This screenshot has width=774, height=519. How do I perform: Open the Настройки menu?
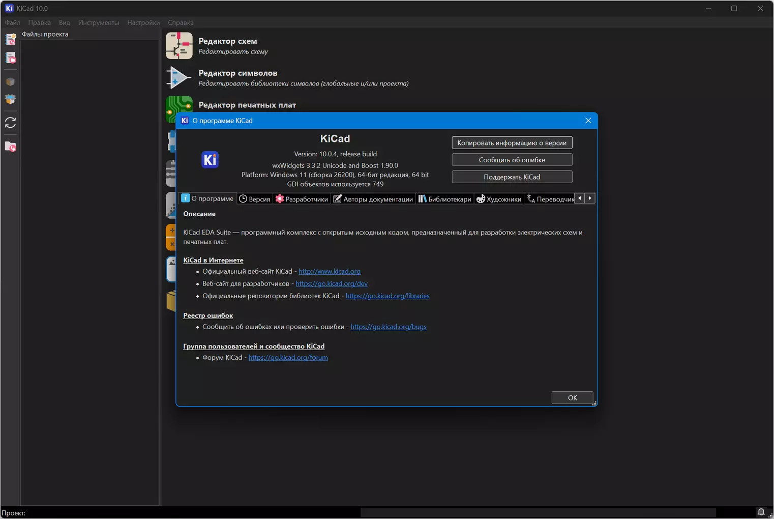pyautogui.click(x=143, y=22)
